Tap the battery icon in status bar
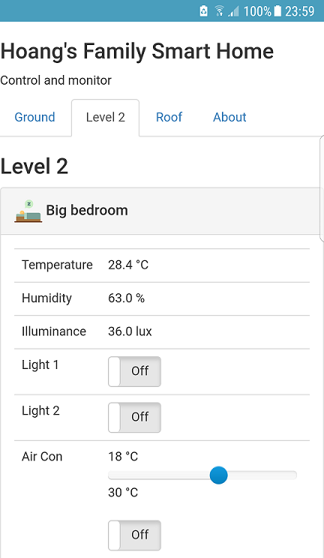This screenshot has width=324, height=558. (277, 11)
